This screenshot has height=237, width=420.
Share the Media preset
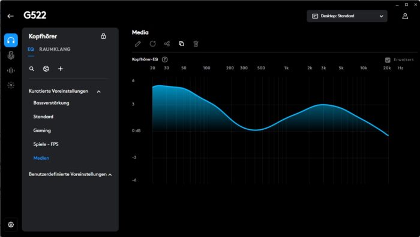pyautogui.click(x=167, y=44)
